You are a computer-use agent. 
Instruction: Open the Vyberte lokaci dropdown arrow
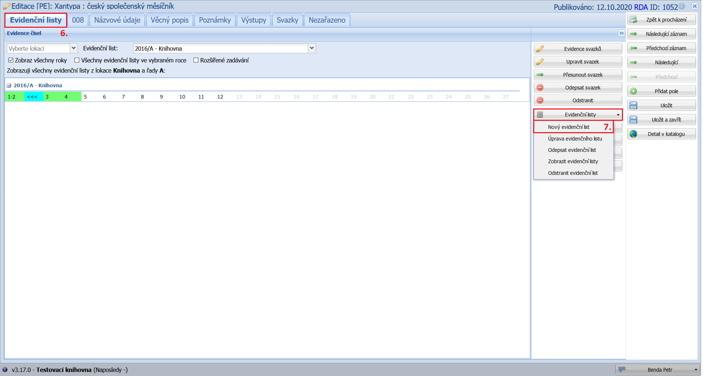74,48
